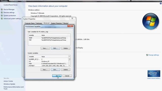Image resolution: width=162 pixels, height=91 pixels.
Task: Switch to System Protection tab
Action: pyautogui.click(x=56, y=23)
